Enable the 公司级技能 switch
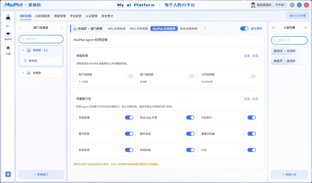The image size is (312, 183). coord(251,76)
